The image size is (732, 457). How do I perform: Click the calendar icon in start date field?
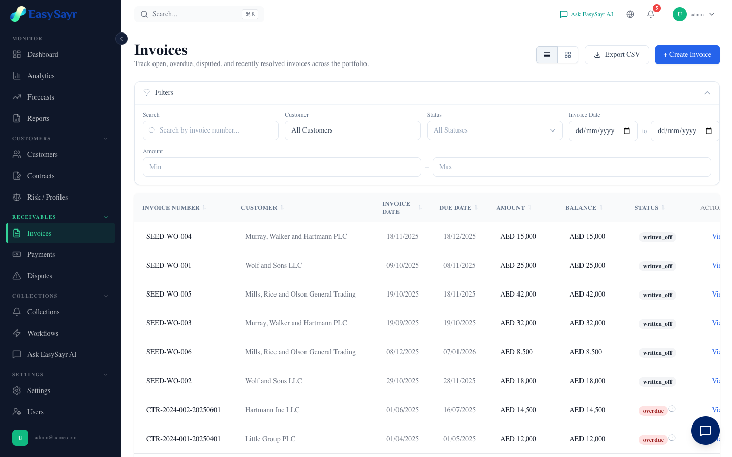point(627,131)
